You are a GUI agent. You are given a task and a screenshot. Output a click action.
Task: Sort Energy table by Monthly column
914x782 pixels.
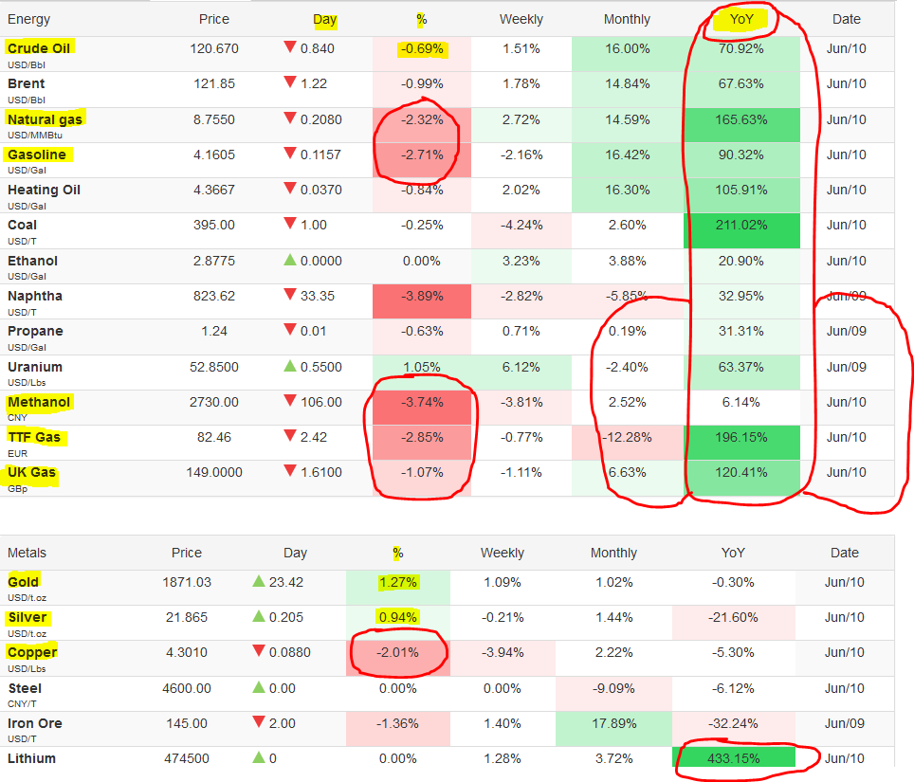tap(627, 19)
